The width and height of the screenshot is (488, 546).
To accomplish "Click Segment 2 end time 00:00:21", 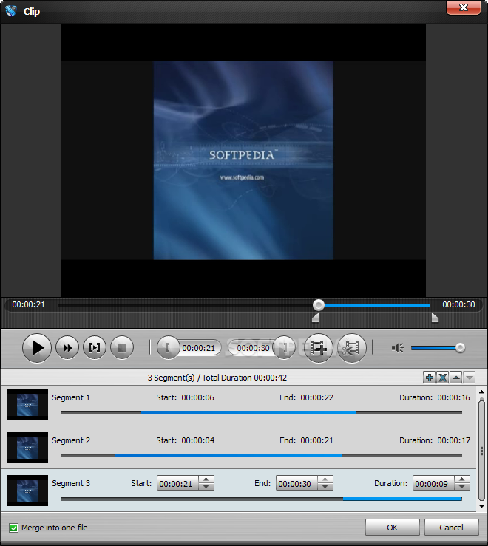I will pos(317,440).
